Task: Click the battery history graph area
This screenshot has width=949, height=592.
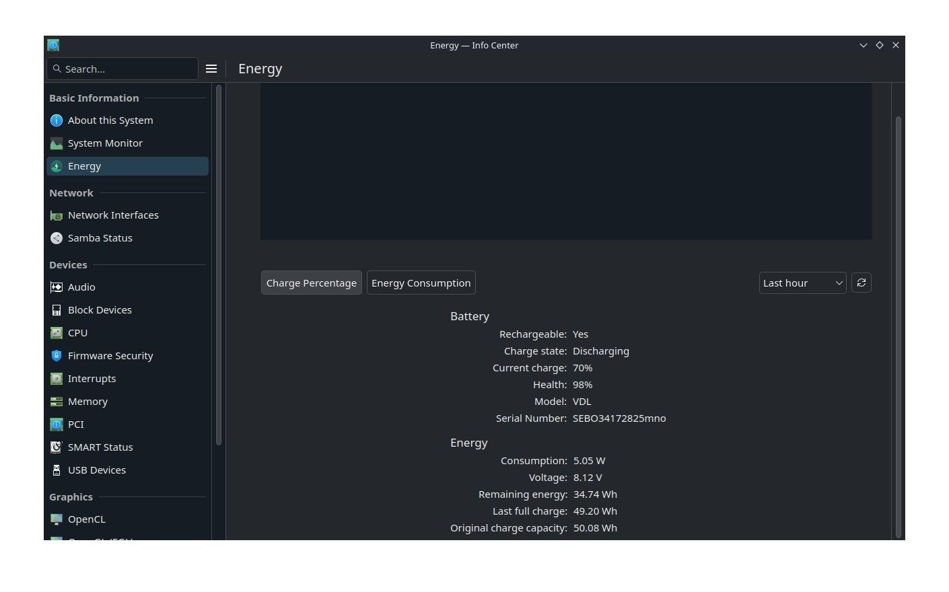Action: (566, 161)
